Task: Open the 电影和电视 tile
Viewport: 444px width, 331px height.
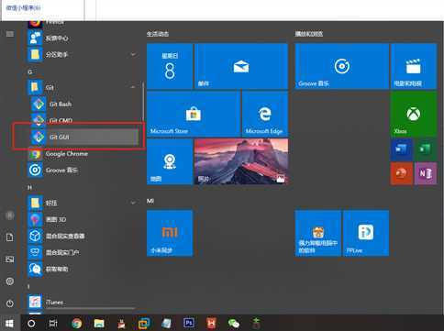Action: pyautogui.click(x=414, y=66)
